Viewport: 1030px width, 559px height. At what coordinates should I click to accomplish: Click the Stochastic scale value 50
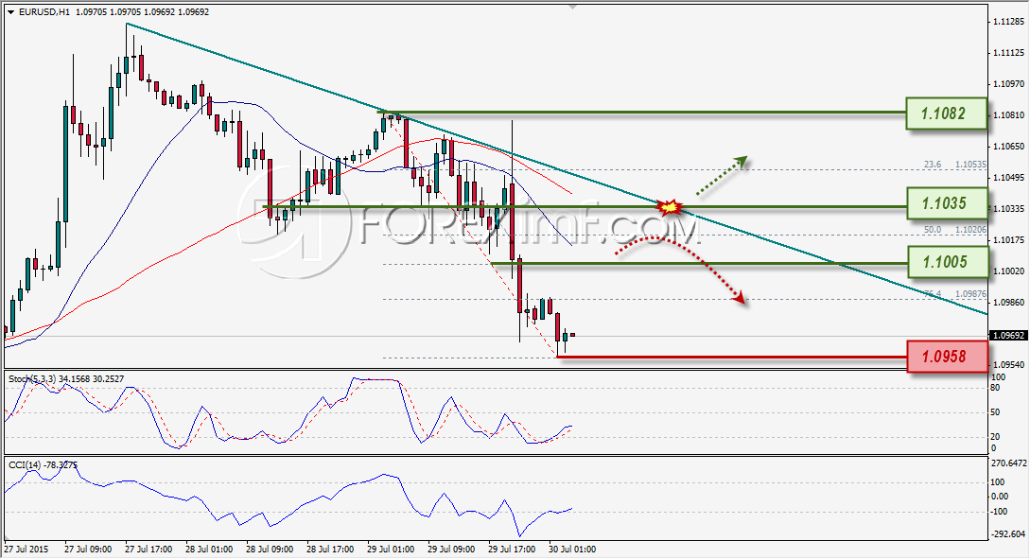tap(995, 412)
